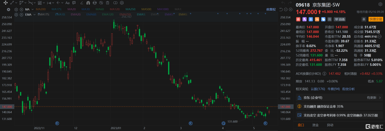Click the Hong Kong market badge icon
Image resolution: width=385 pixels, height=131 pixels.
pos(298,19)
